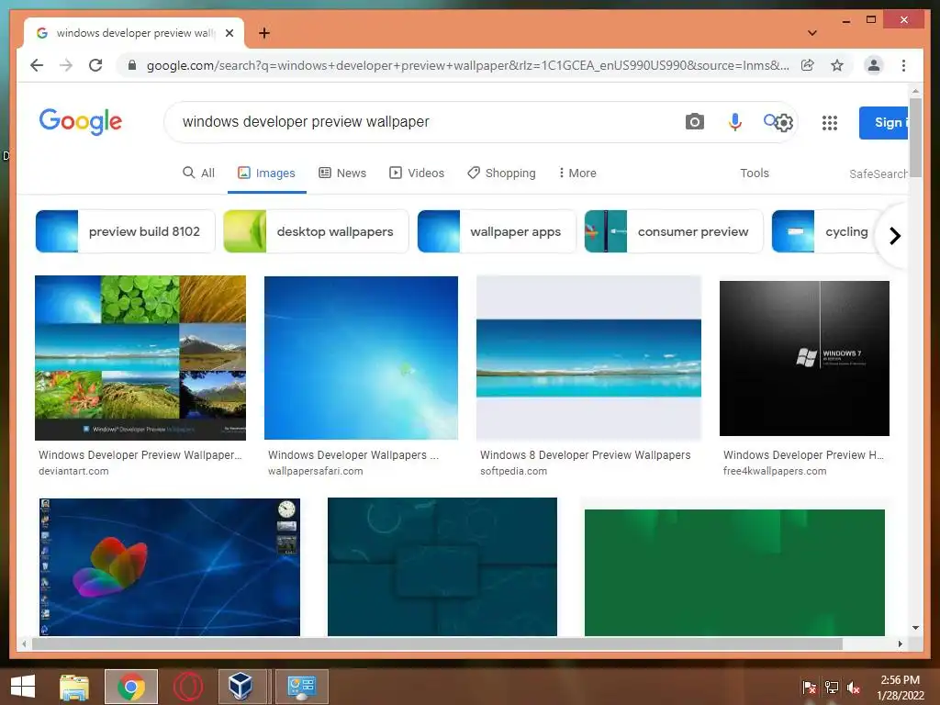Switch to the News tab
940x705 pixels.
pyautogui.click(x=342, y=173)
